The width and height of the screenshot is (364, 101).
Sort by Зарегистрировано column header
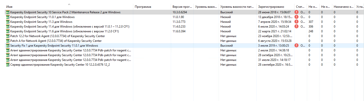pyautogui.click(x=275, y=7)
